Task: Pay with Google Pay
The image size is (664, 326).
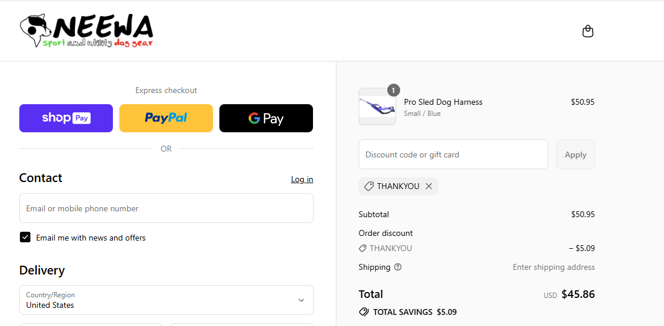Action: [x=266, y=118]
